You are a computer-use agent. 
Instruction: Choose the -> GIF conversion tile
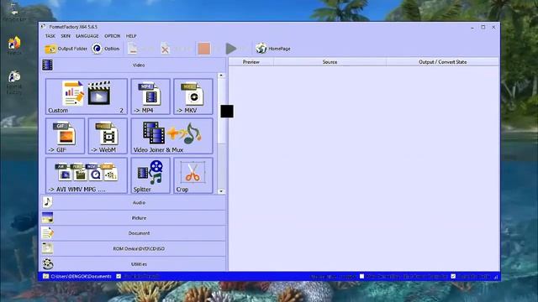[65, 136]
